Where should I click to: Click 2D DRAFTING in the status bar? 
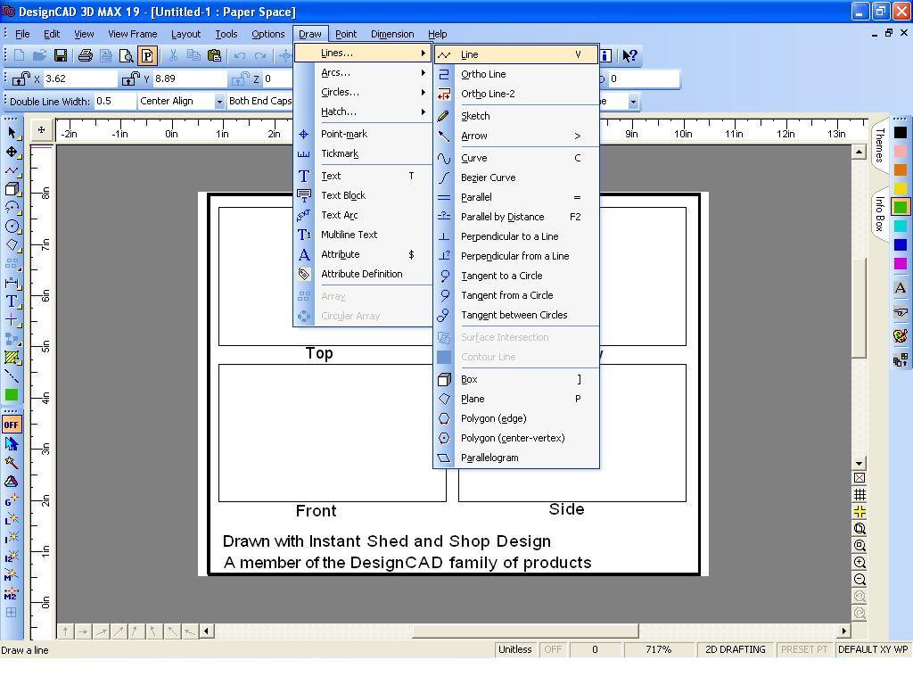(x=735, y=649)
